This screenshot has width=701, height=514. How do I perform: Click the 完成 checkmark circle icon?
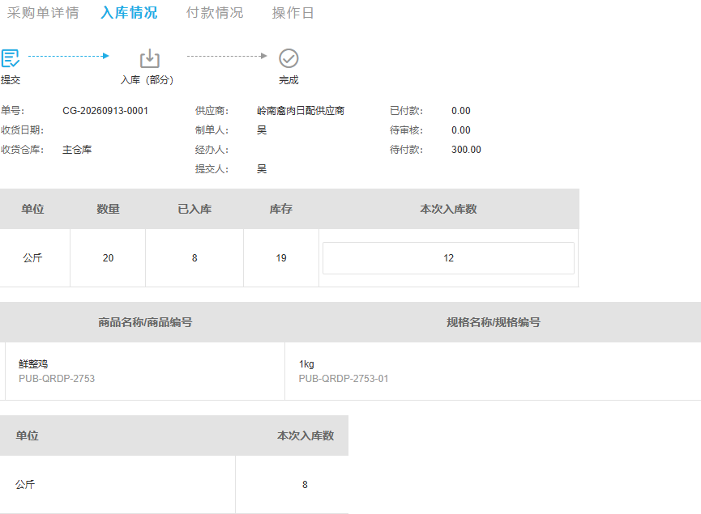(x=289, y=58)
